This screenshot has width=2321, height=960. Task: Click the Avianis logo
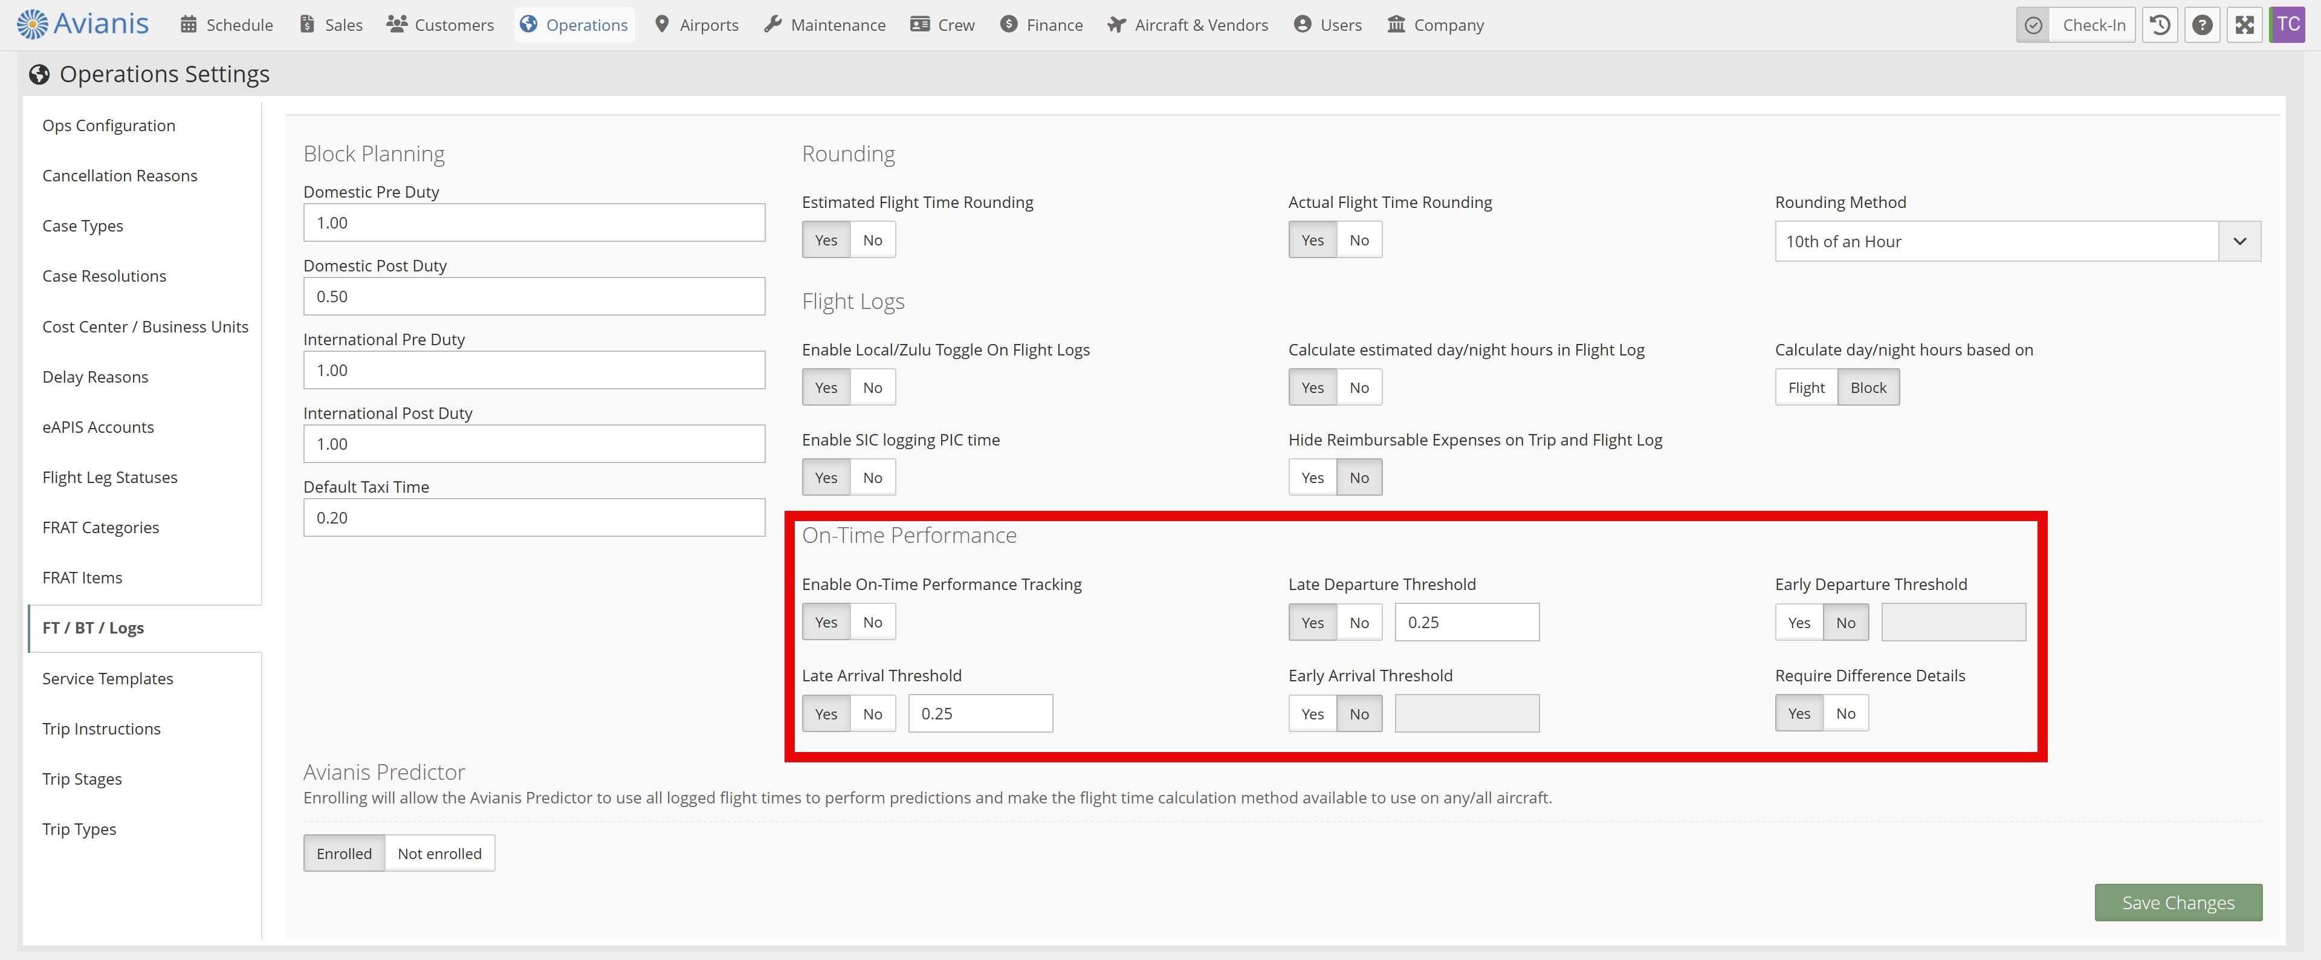(x=83, y=24)
